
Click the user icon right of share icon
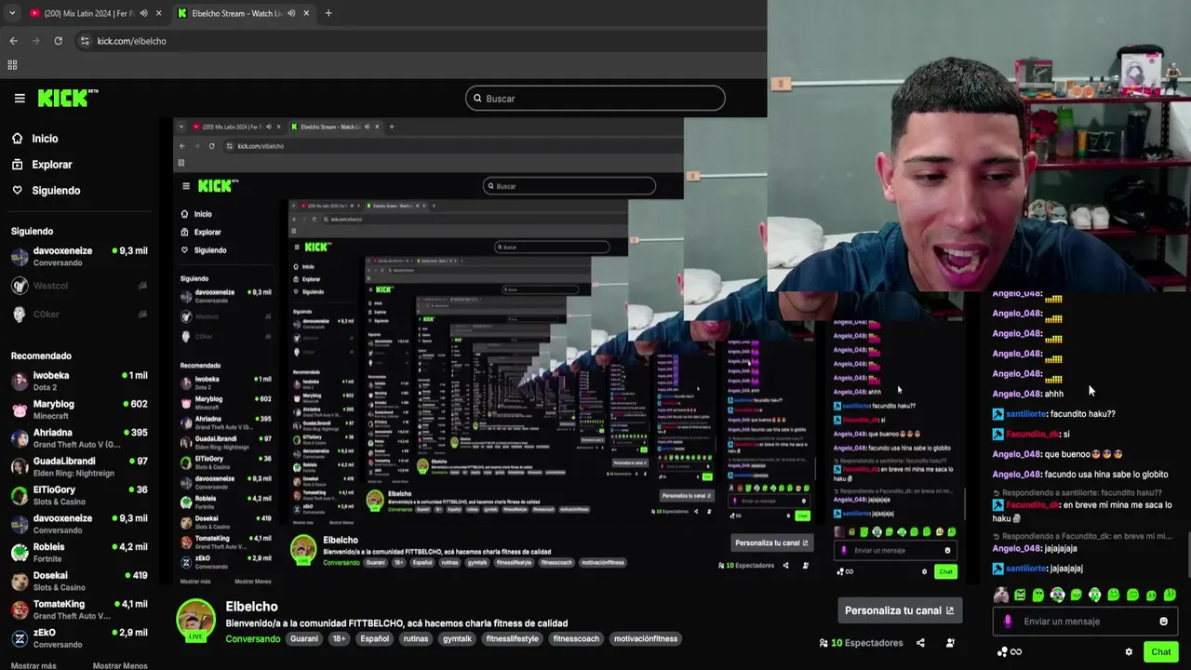click(x=950, y=643)
